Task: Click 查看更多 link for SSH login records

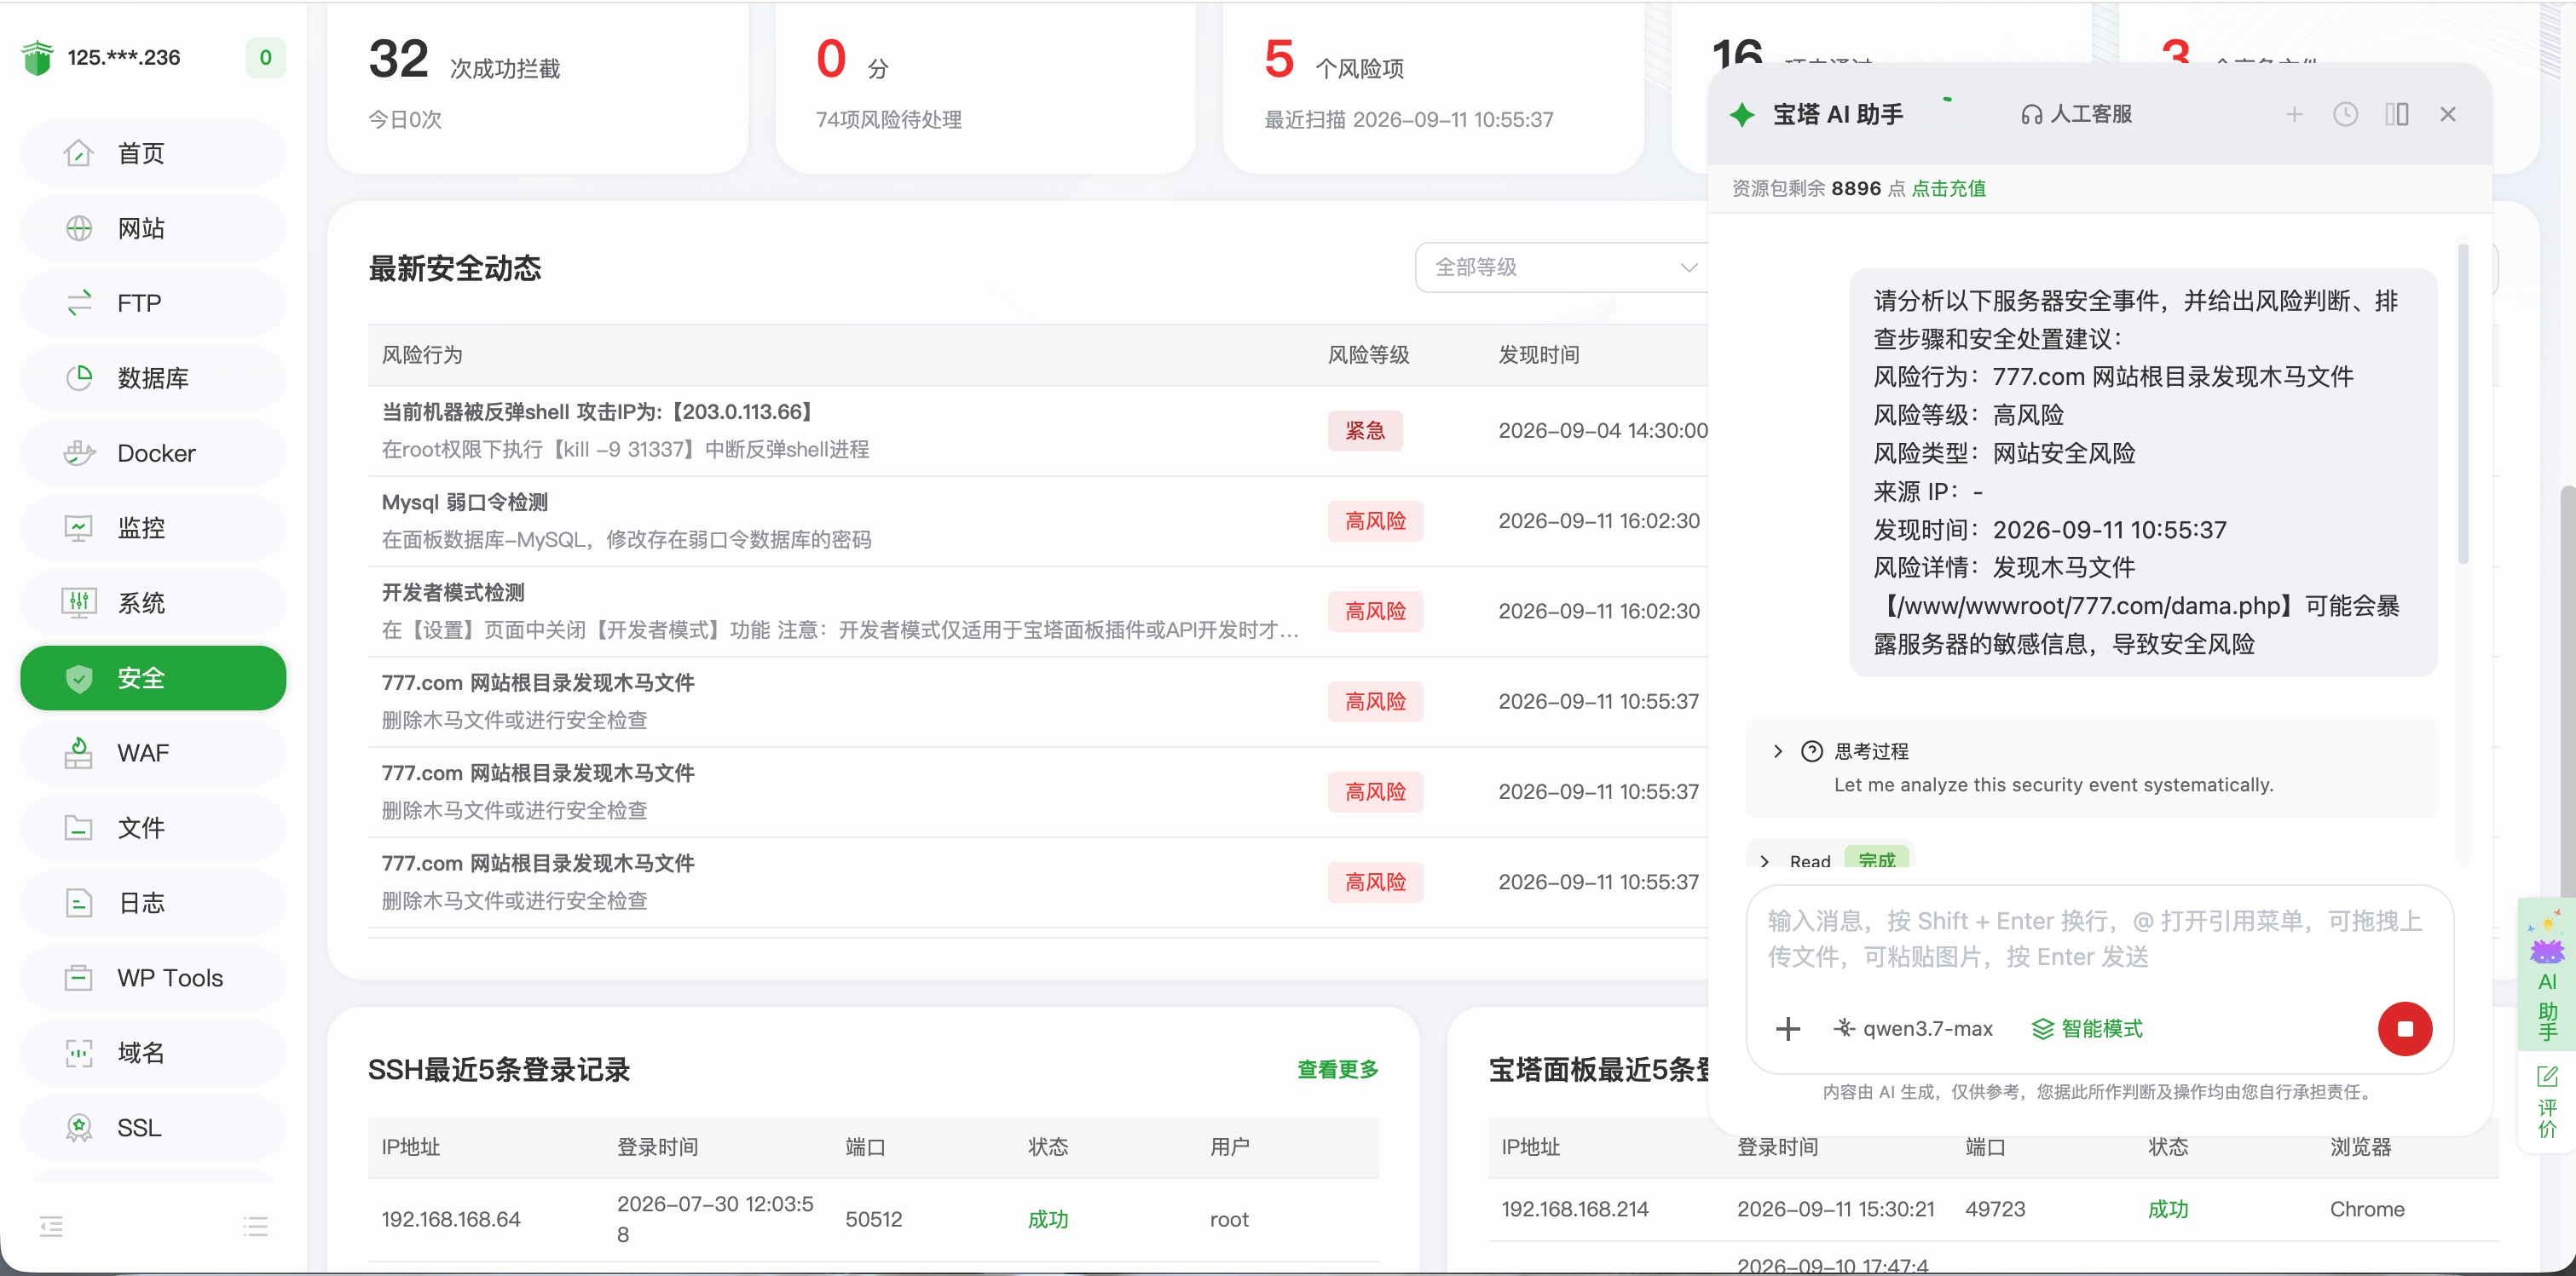Action: click(1337, 1070)
